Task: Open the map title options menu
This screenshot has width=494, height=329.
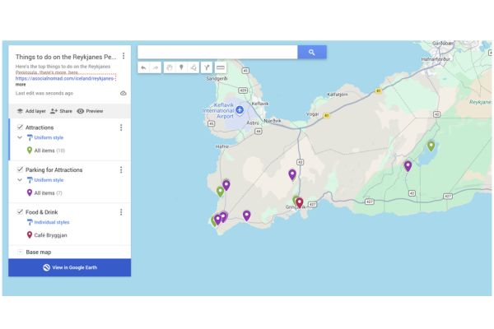Action: pyautogui.click(x=123, y=56)
